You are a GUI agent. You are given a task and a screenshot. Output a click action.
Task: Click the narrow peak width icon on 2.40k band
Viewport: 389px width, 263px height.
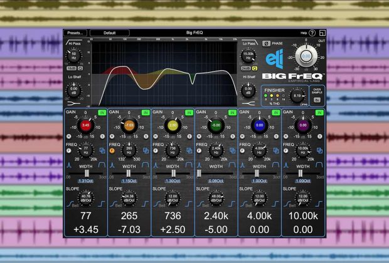[200, 165]
